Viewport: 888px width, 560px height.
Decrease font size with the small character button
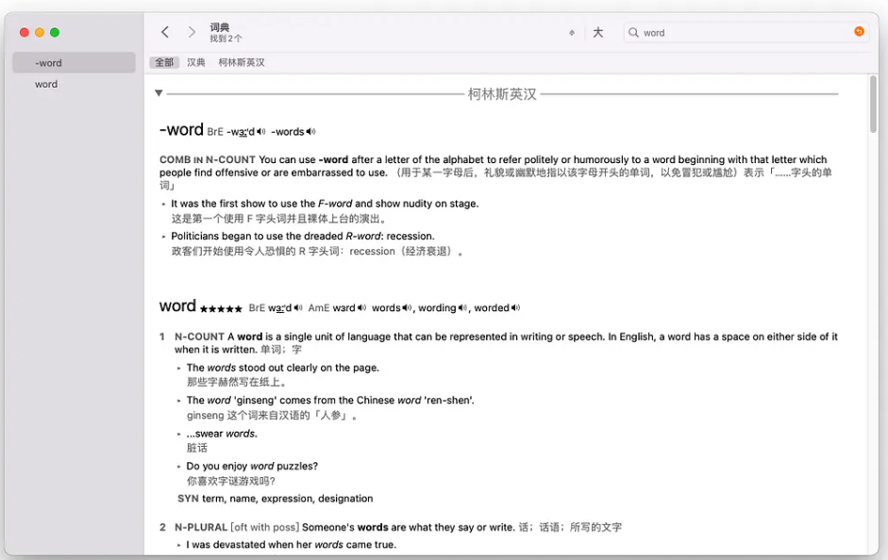coord(572,33)
